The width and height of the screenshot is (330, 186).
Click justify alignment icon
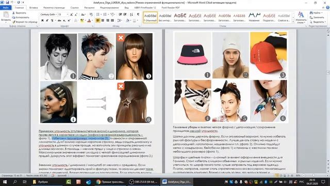[112, 21]
